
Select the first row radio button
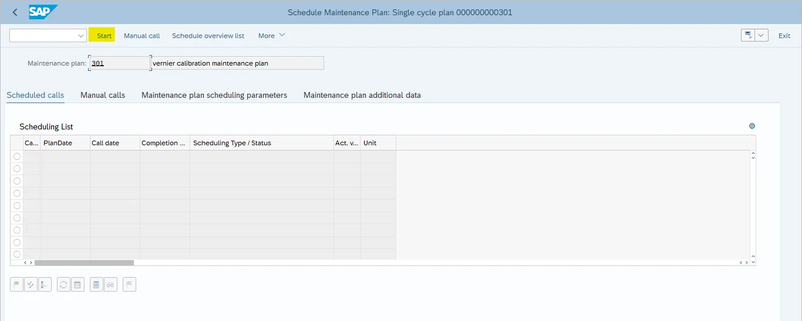pos(17,156)
